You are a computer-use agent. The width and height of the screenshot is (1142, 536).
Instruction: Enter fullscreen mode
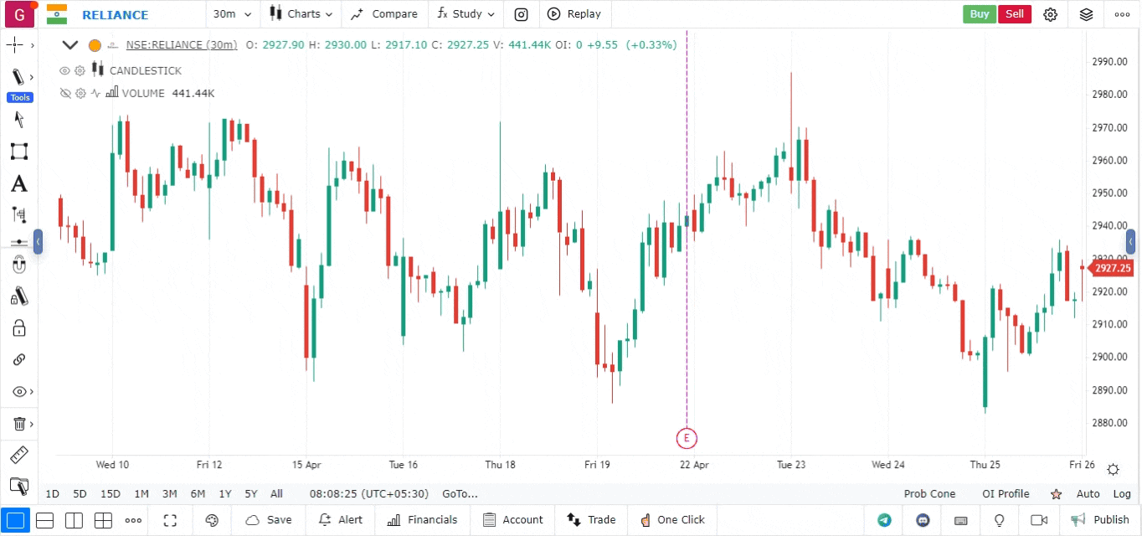[x=170, y=520]
